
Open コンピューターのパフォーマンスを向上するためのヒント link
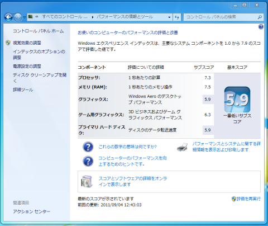[132, 161]
